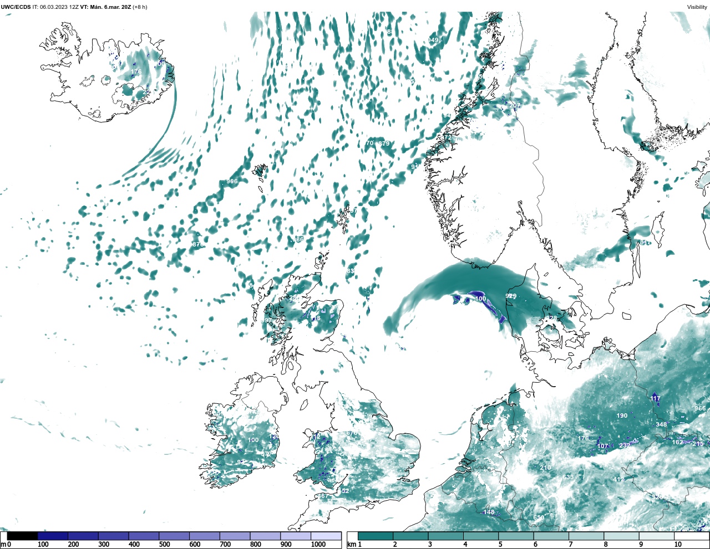Pick the 7–8 km light teal swatch
710x549 pixels.
coord(586,536)
